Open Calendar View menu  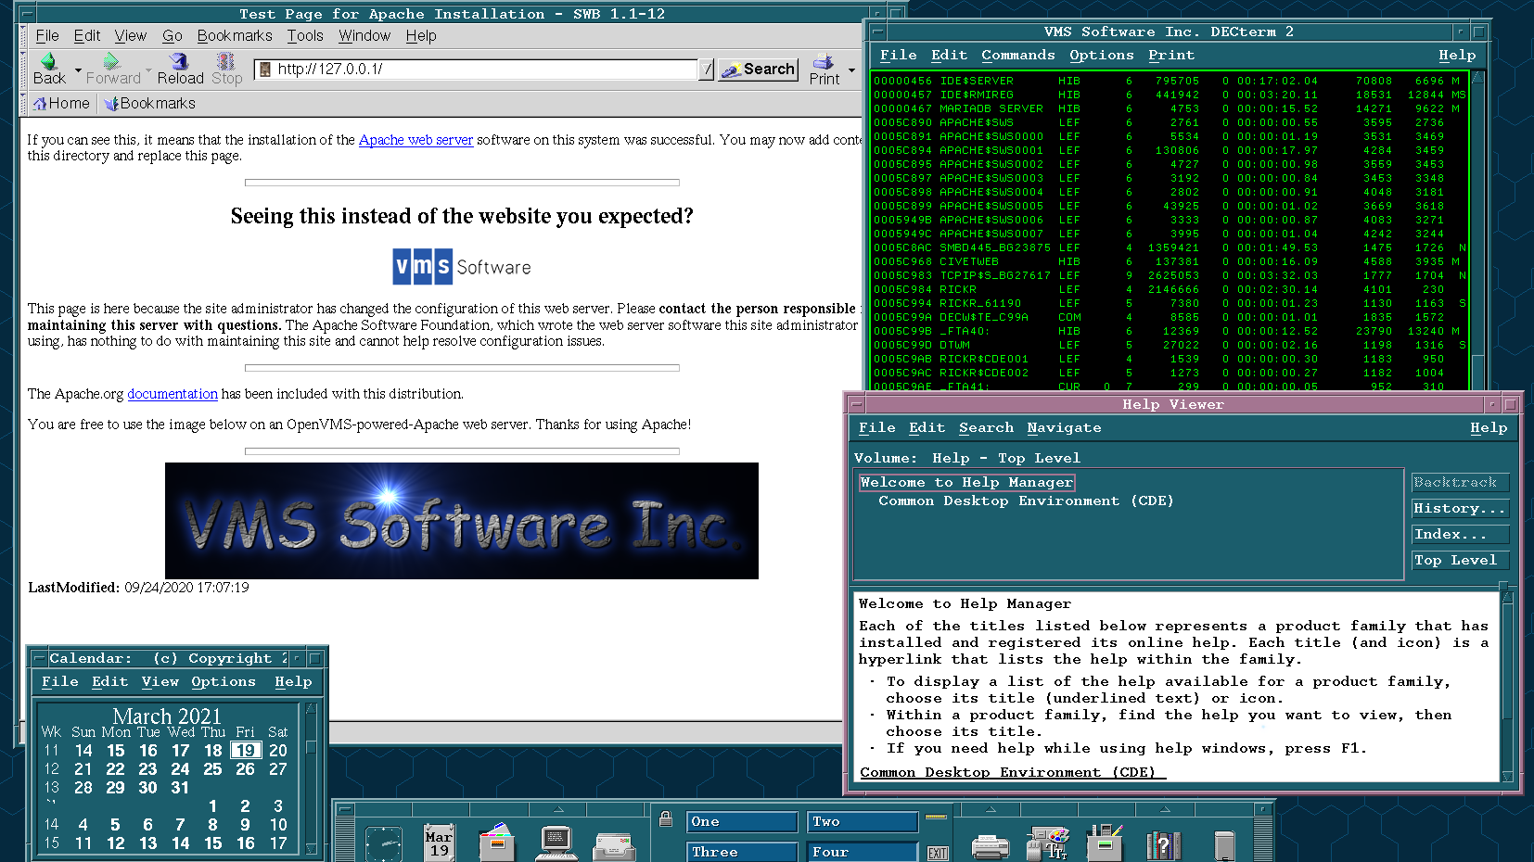click(x=160, y=682)
